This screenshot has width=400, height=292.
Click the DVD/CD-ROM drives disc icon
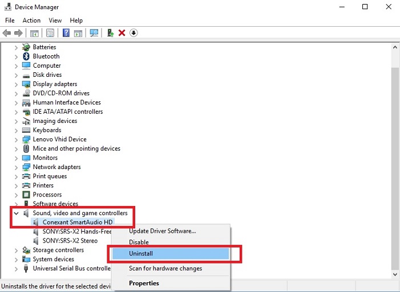[26, 93]
